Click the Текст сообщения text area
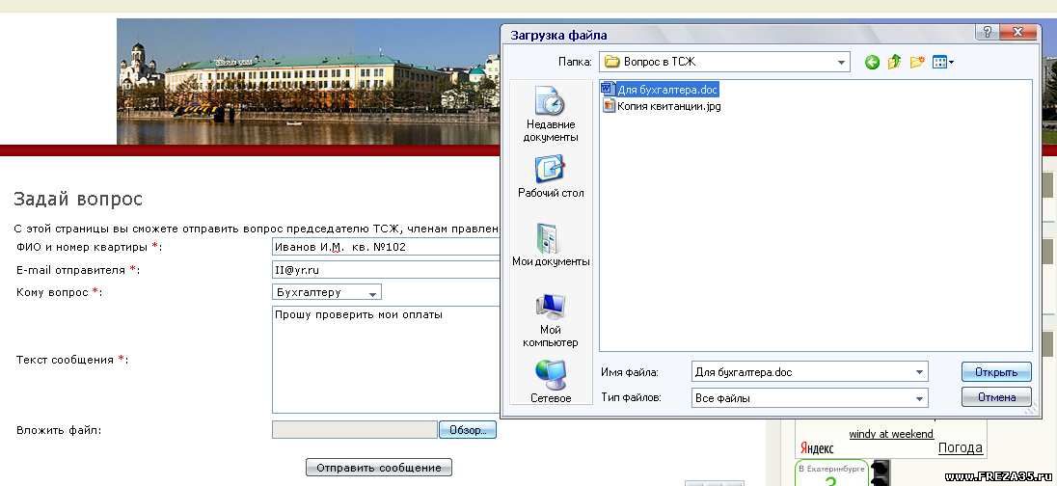Screen dimensions: 1057x486 387,360
